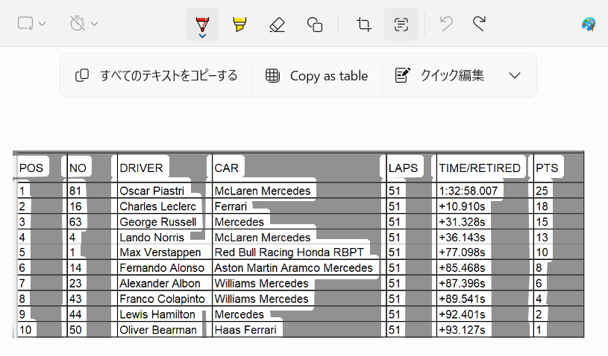Select the text 'George Russell'
The width and height of the screenshot is (608, 356).
(158, 222)
